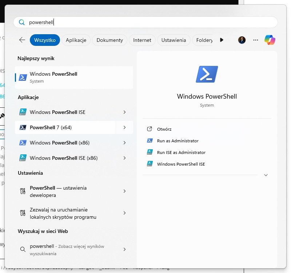Click the web search magnifier icon
Viewport: 291px width, 273px height.
23,249
